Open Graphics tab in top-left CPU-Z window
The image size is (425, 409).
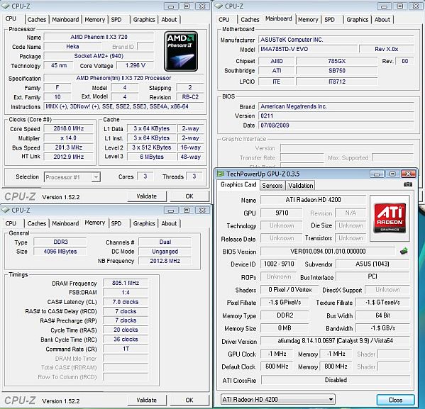click(144, 20)
